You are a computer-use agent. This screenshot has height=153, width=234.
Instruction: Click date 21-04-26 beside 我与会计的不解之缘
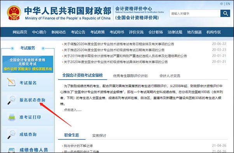219,146
